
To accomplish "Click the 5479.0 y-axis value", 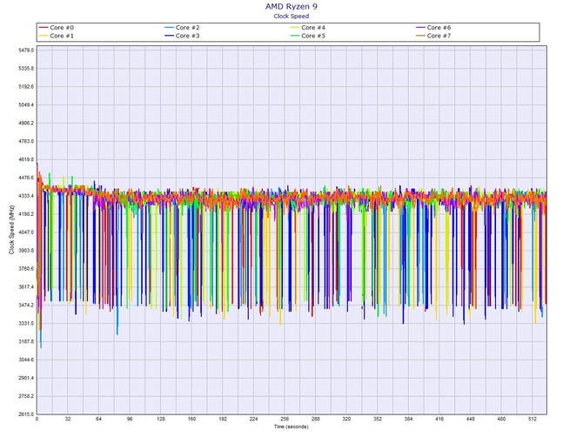I will click(x=26, y=50).
